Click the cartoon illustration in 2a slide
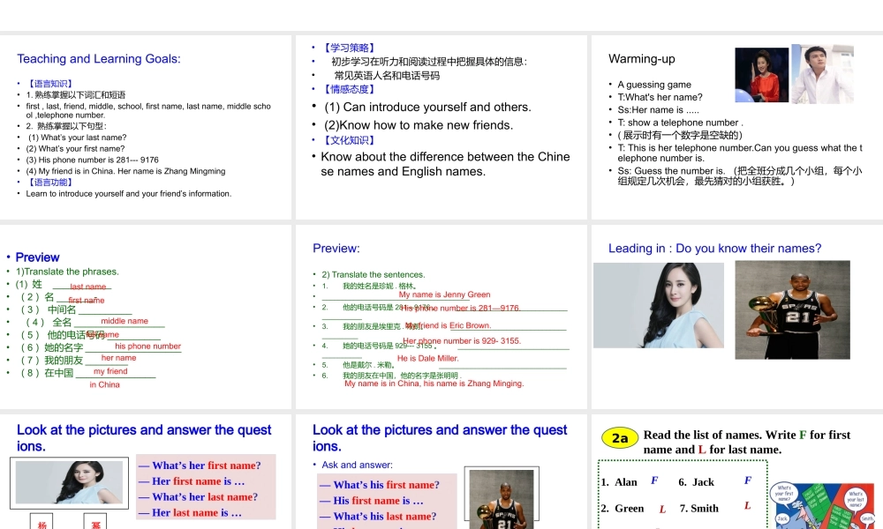 click(x=823, y=505)
